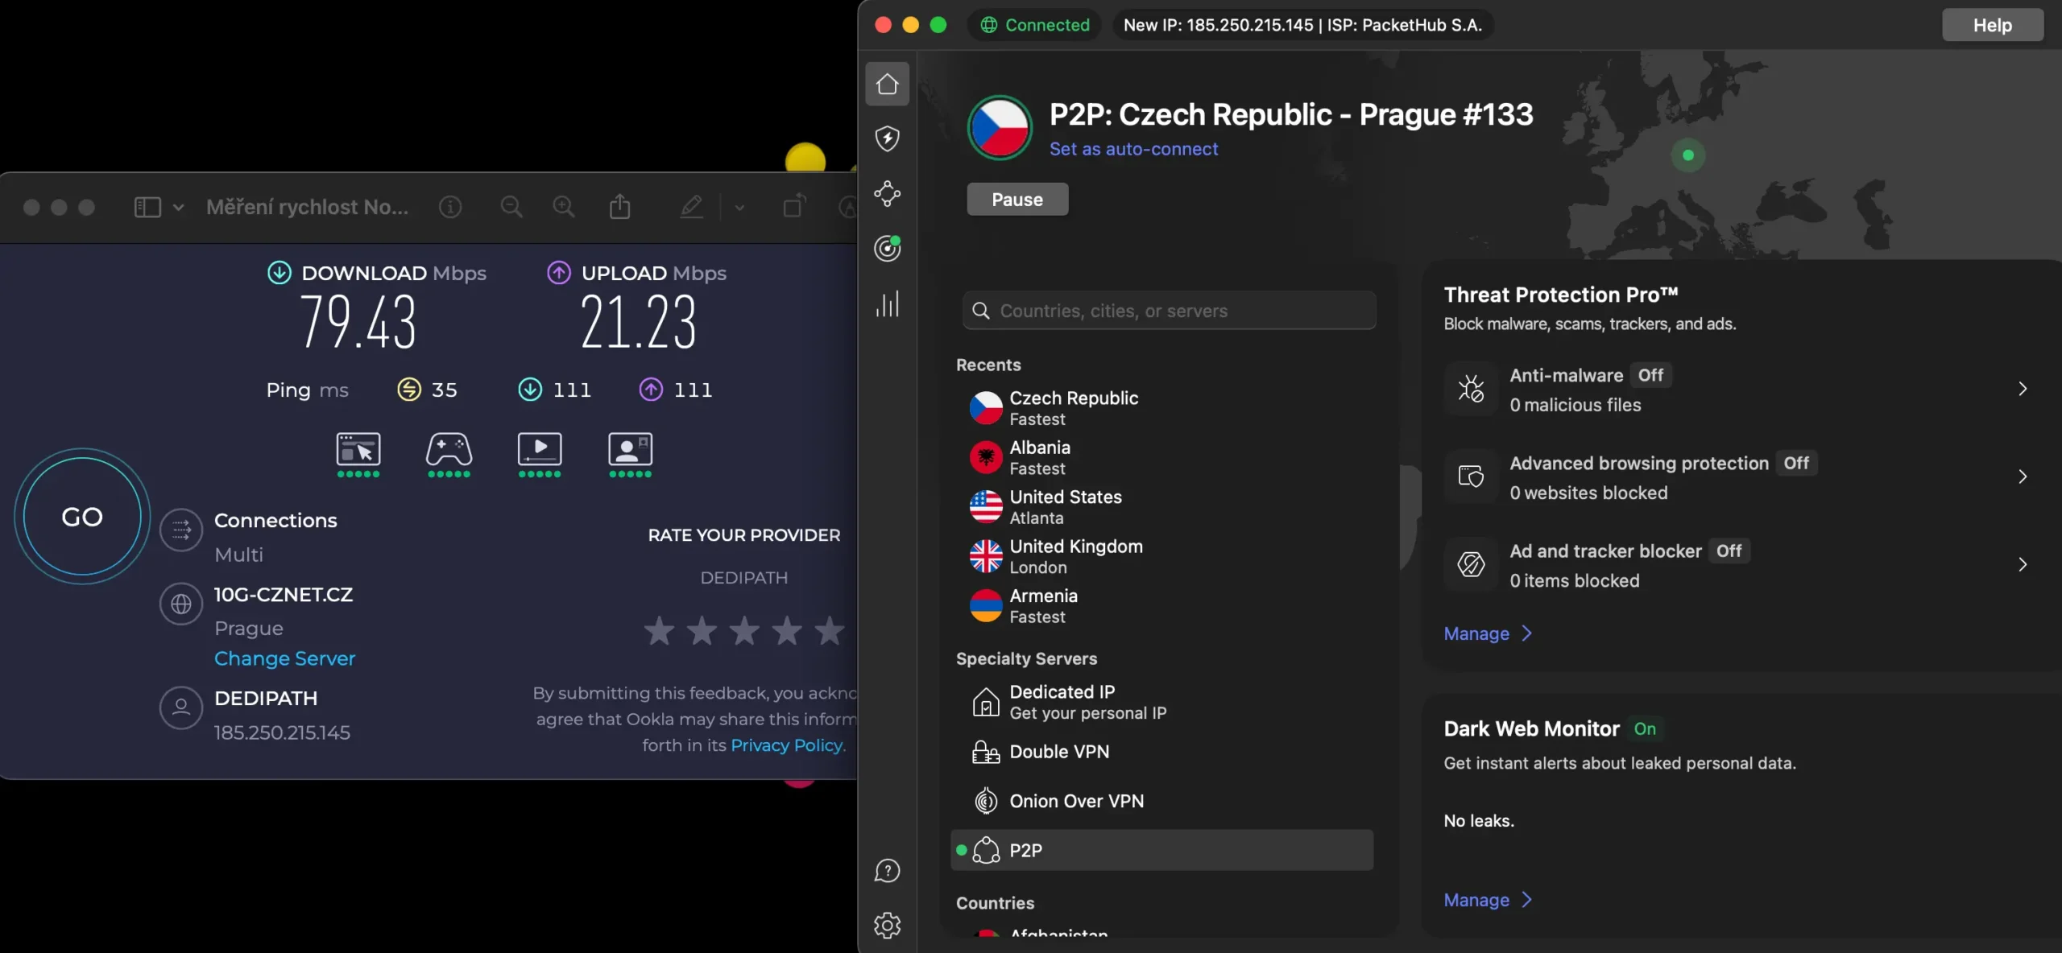Toggle Ad and tracker blocker Off setting

tap(1729, 551)
